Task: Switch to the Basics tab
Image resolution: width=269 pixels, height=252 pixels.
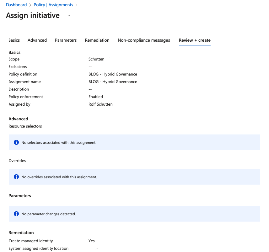Action: [14, 40]
